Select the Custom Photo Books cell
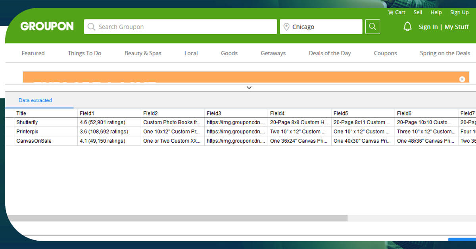This screenshot has width=476, height=249. point(173,122)
